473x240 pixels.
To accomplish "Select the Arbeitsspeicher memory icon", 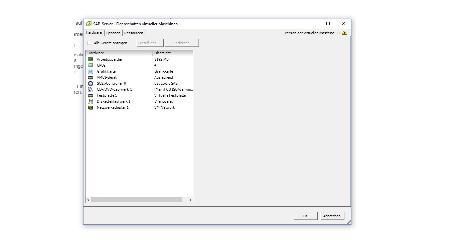I will coord(91,59).
